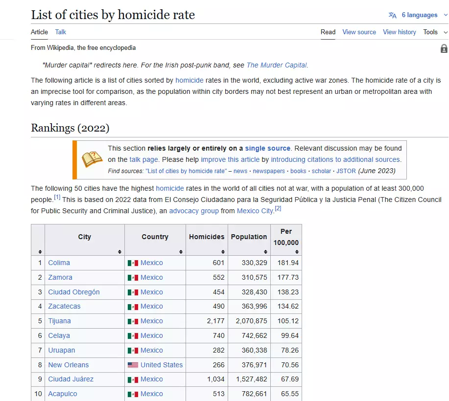Image resolution: width=449 pixels, height=401 pixels.
Task: Open the Ciudad Juárez city link
Action: pyautogui.click(x=71, y=379)
